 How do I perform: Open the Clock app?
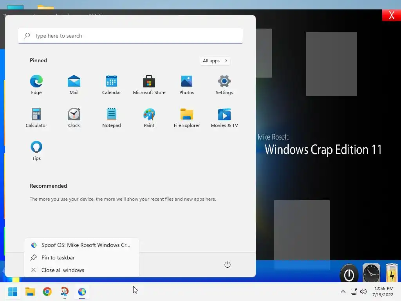[x=74, y=118]
